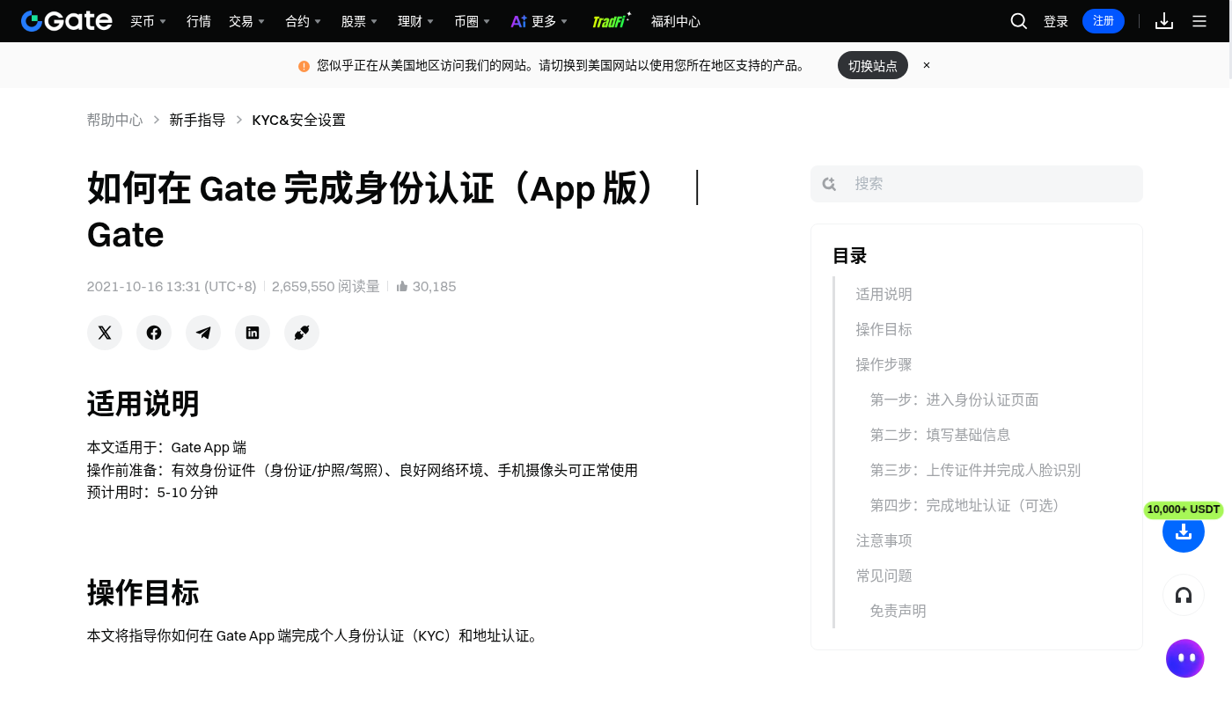
Task: Copy the article link with the chain icon
Action: tap(302, 333)
